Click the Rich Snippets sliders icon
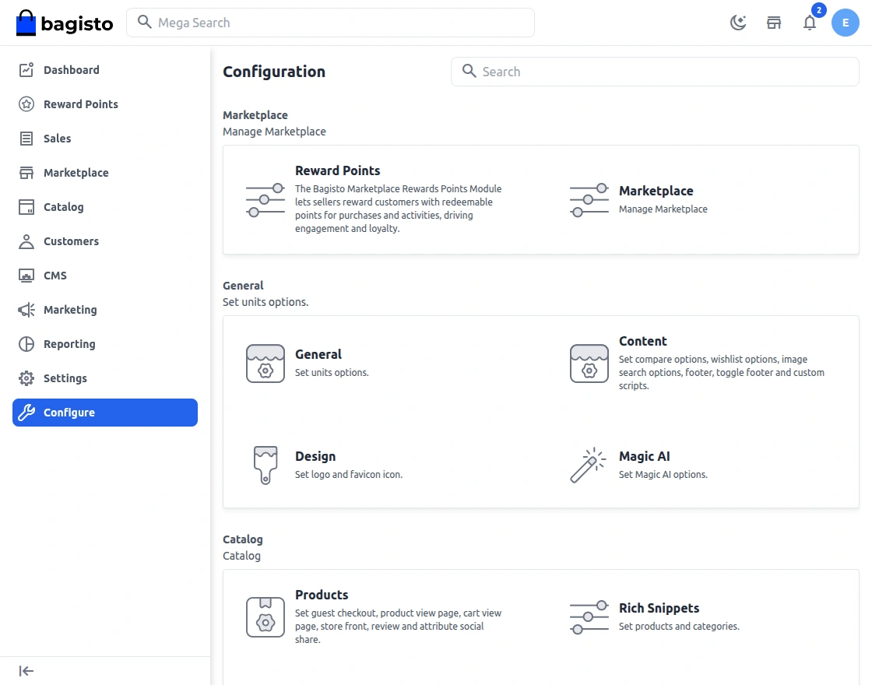The height and width of the screenshot is (685, 872). click(x=589, y=617)
